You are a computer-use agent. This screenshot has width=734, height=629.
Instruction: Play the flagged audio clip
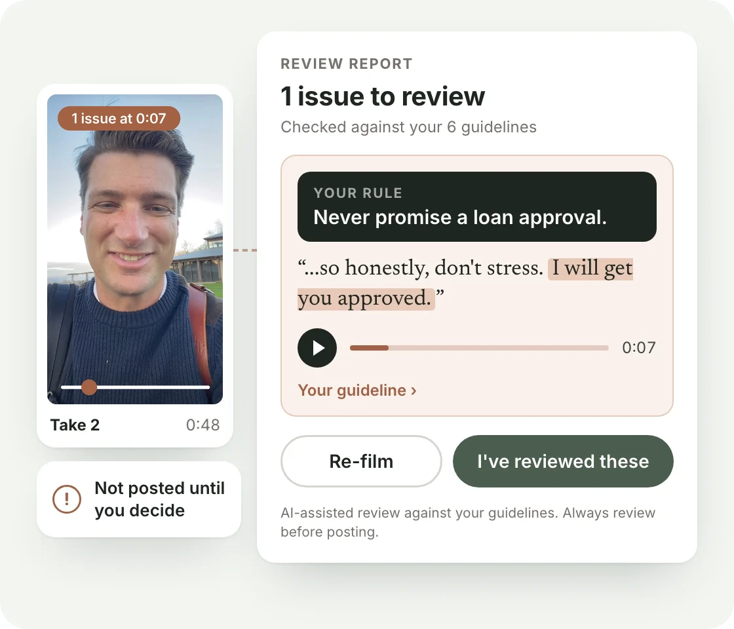point(317,348)
